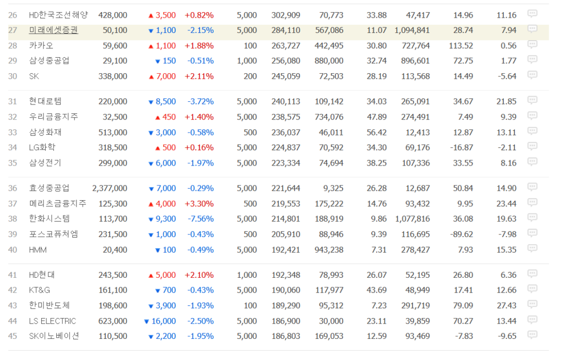Select the 1,077,816 volume of 한화시스템
The height and width of the screenshot is (351, 564).
point(412,218)
